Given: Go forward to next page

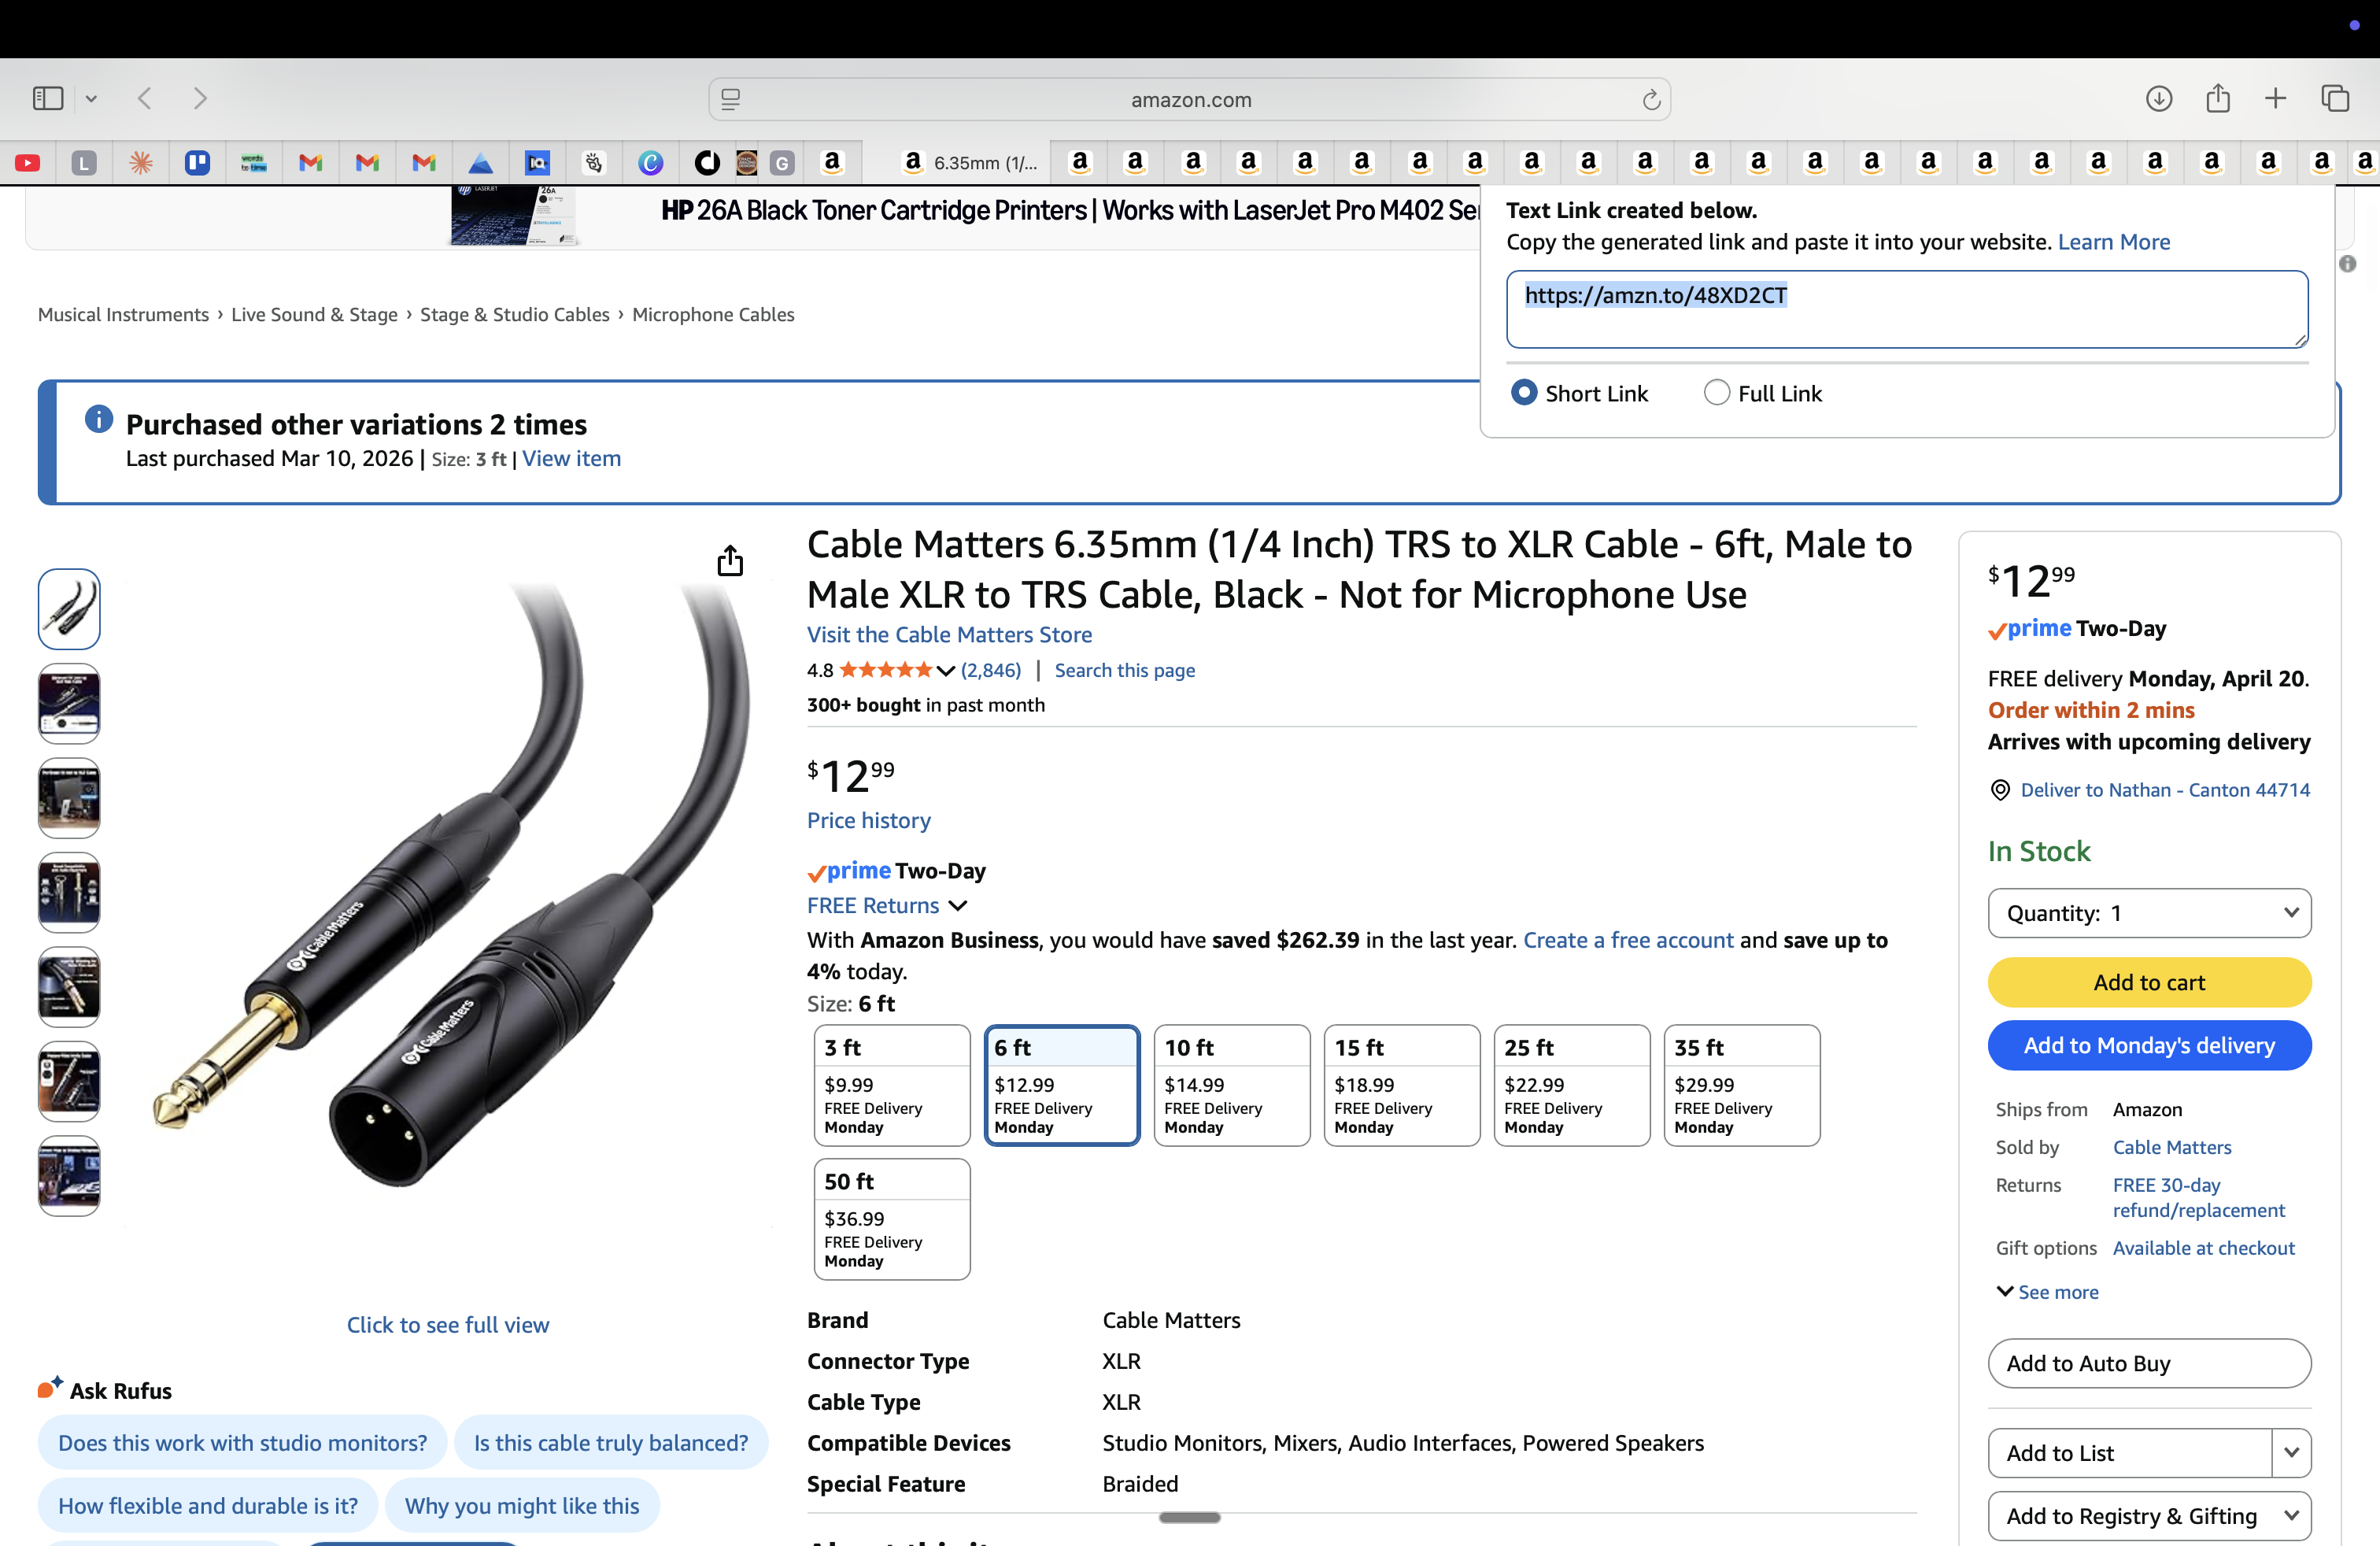Looking at the screenshot, I should (x=200, y=98).
